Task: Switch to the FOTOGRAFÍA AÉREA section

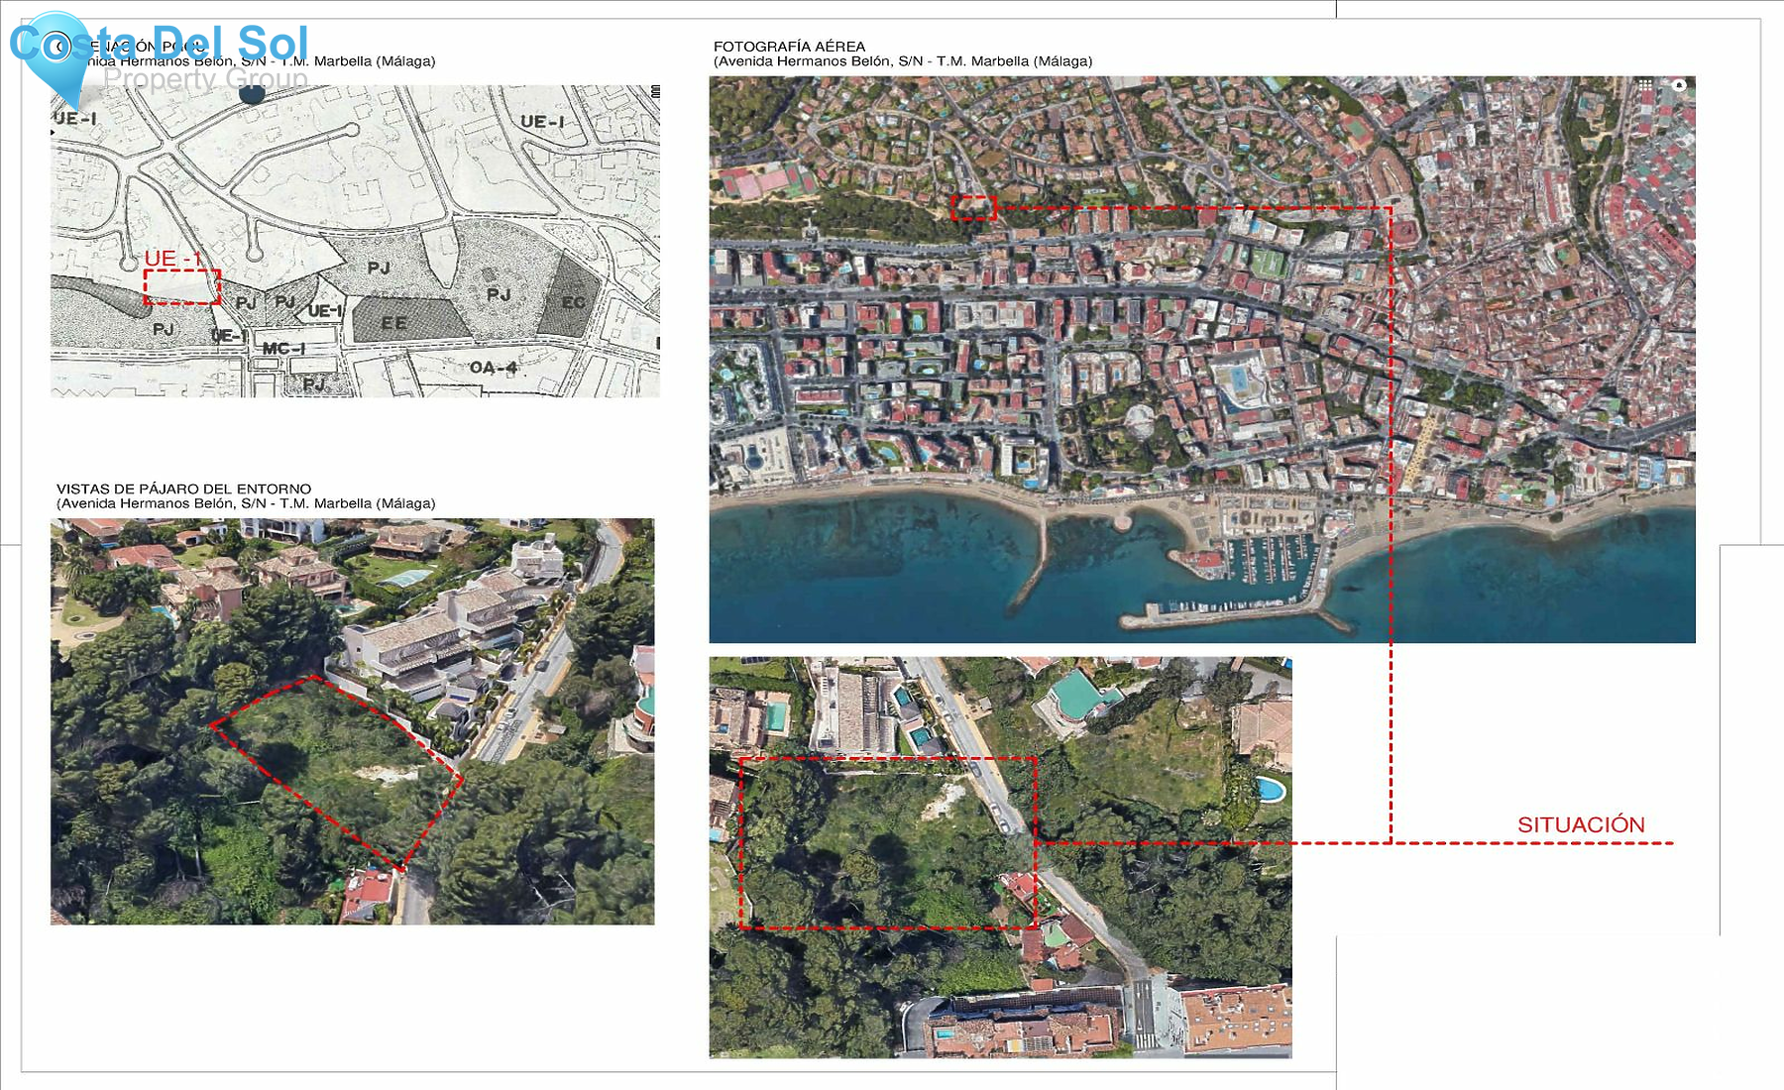Action: coord(788,45)
